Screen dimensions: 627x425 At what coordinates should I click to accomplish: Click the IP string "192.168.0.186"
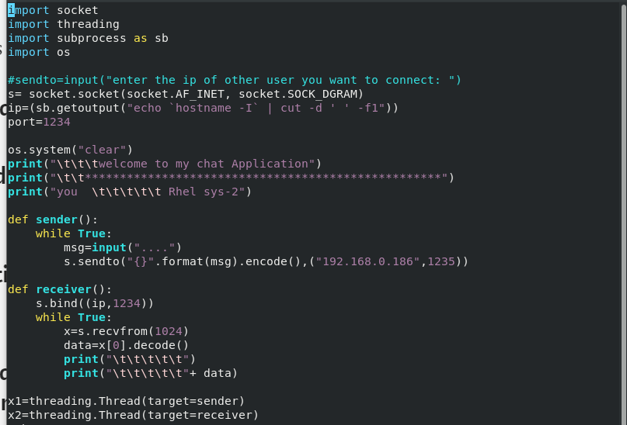pyautogui.click(x=367, y=262)
